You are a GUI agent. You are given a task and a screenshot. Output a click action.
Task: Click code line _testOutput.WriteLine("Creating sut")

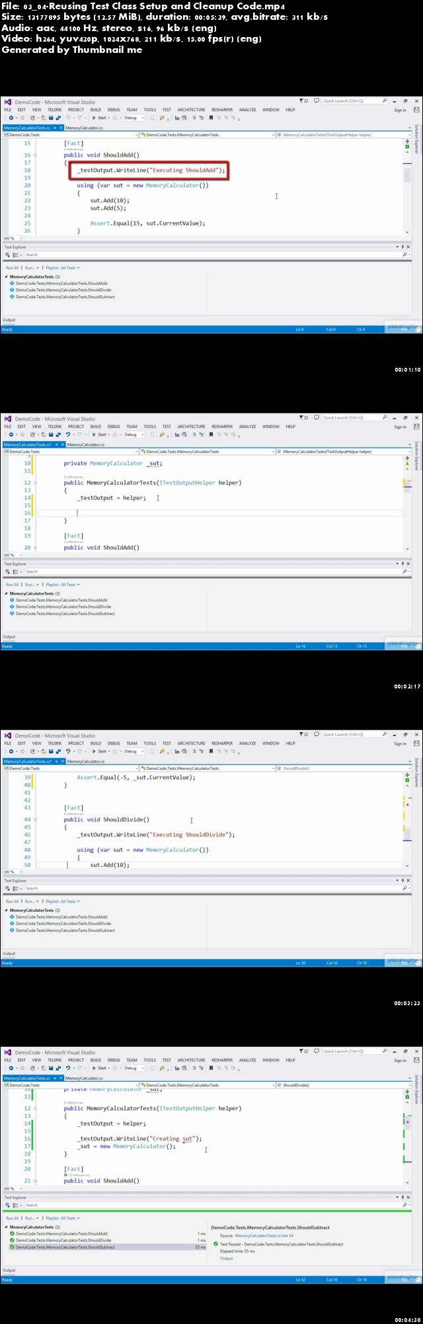pos(139,1138)
